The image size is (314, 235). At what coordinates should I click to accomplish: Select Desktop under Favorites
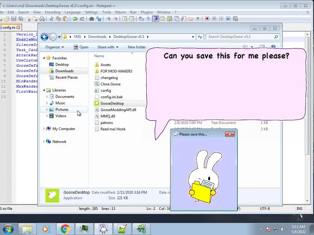point(62,65)
